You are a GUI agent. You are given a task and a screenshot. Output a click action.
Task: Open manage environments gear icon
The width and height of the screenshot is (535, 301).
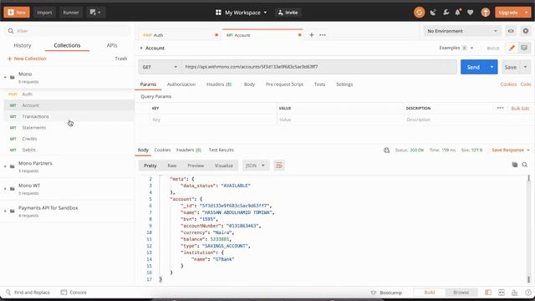click(x=526, y=31)
